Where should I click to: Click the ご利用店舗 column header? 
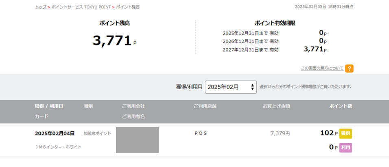(205, 106)
